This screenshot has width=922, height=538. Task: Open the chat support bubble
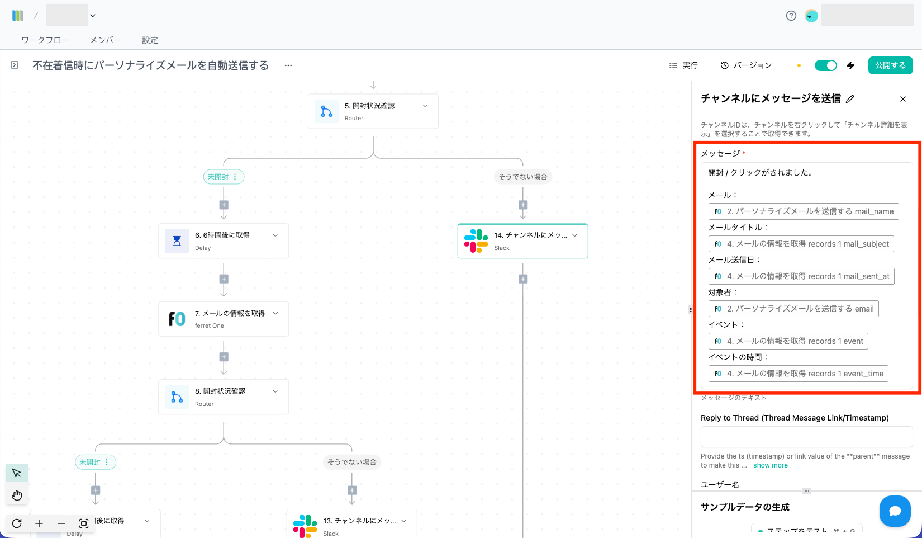pyautogui.click(x=895, y=511)
